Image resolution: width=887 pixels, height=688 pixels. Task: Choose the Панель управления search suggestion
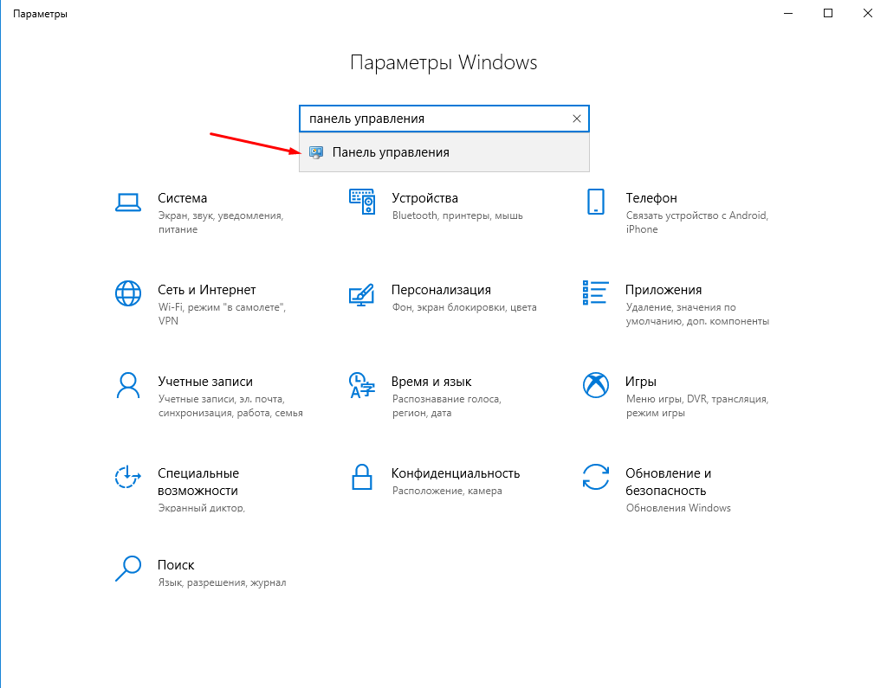444,152
